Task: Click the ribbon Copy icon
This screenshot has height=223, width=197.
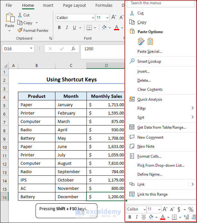Action: pos(20,23)
